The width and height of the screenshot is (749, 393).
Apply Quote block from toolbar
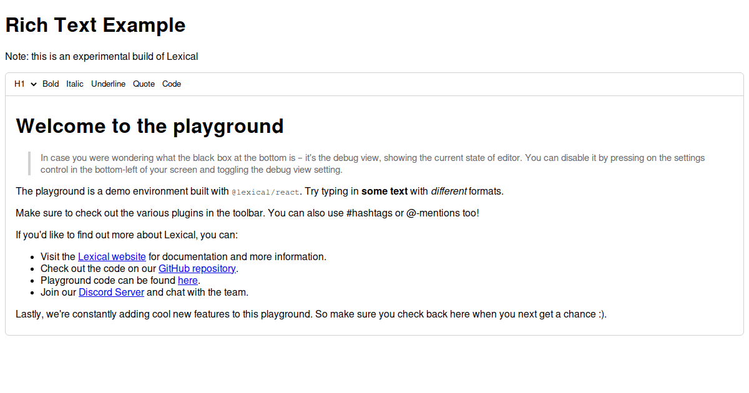pos(144,84)
